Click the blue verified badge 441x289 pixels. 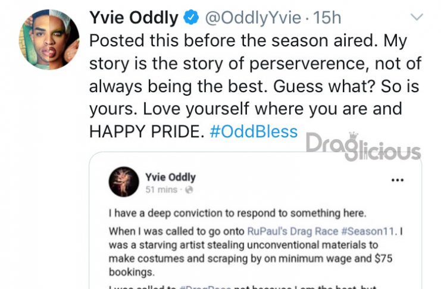(191, 17)
